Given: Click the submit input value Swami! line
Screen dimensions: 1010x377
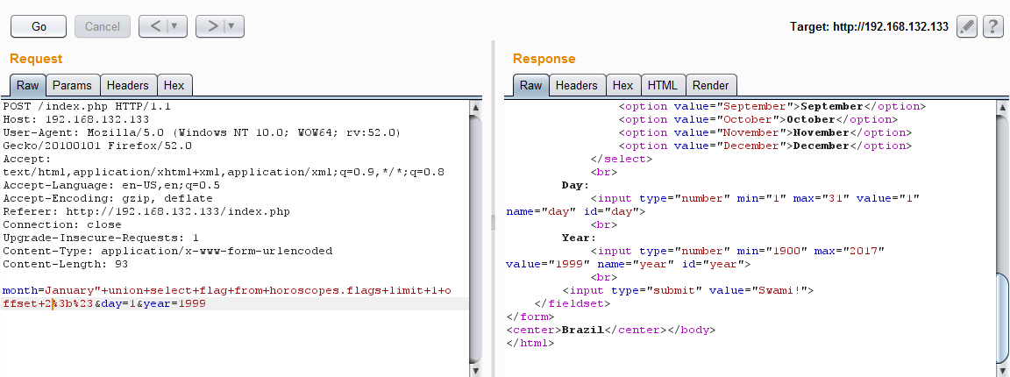Looking at the screenshot, I should [688, 291].
